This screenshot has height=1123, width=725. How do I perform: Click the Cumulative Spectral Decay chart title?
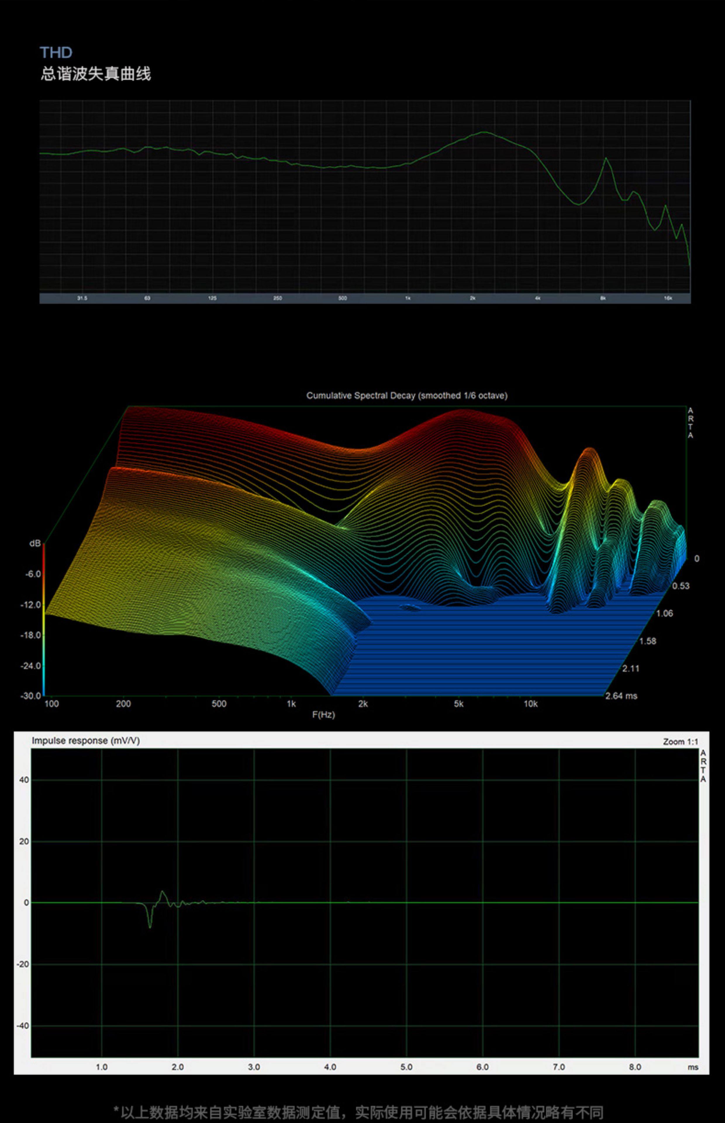click(x=407, y=395)
